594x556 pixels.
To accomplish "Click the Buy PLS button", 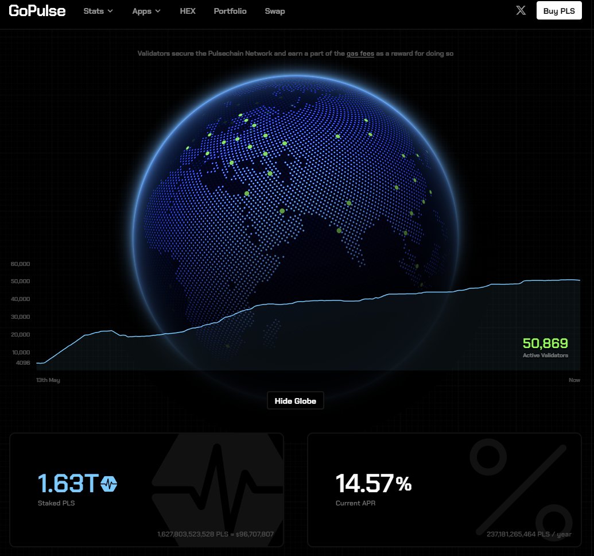I will (x=559, y=10).
